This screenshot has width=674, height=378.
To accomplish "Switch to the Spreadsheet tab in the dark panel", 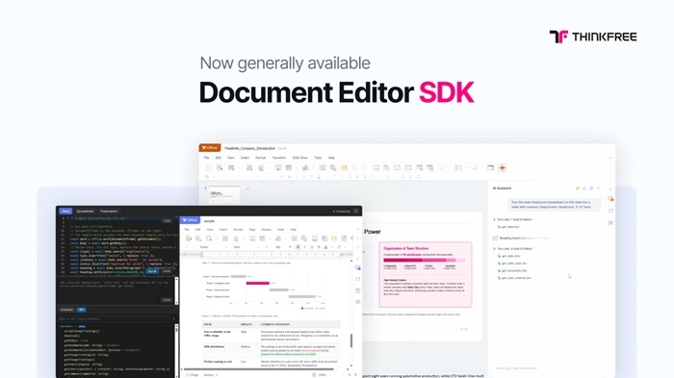I will click(85, 212).
